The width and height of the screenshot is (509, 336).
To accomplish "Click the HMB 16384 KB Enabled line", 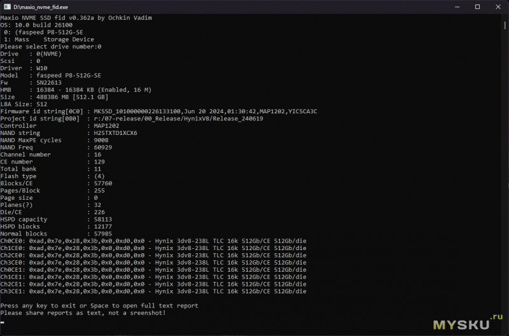I will pos(76,90).
